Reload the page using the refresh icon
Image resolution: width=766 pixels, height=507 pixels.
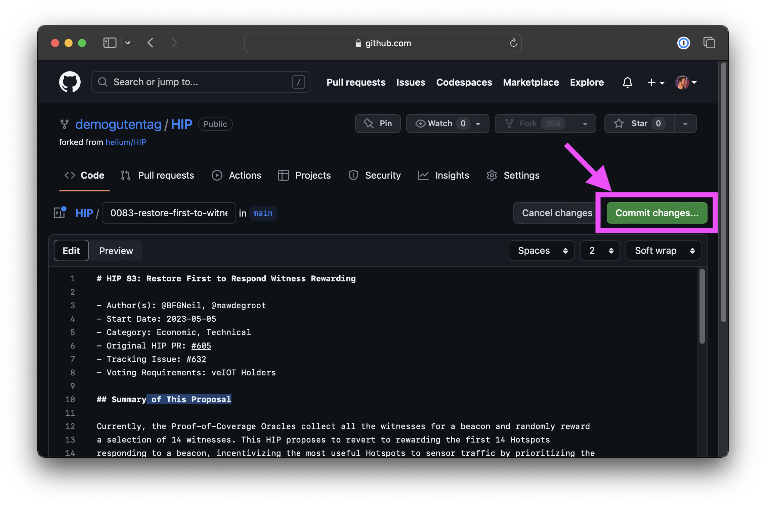513,43
